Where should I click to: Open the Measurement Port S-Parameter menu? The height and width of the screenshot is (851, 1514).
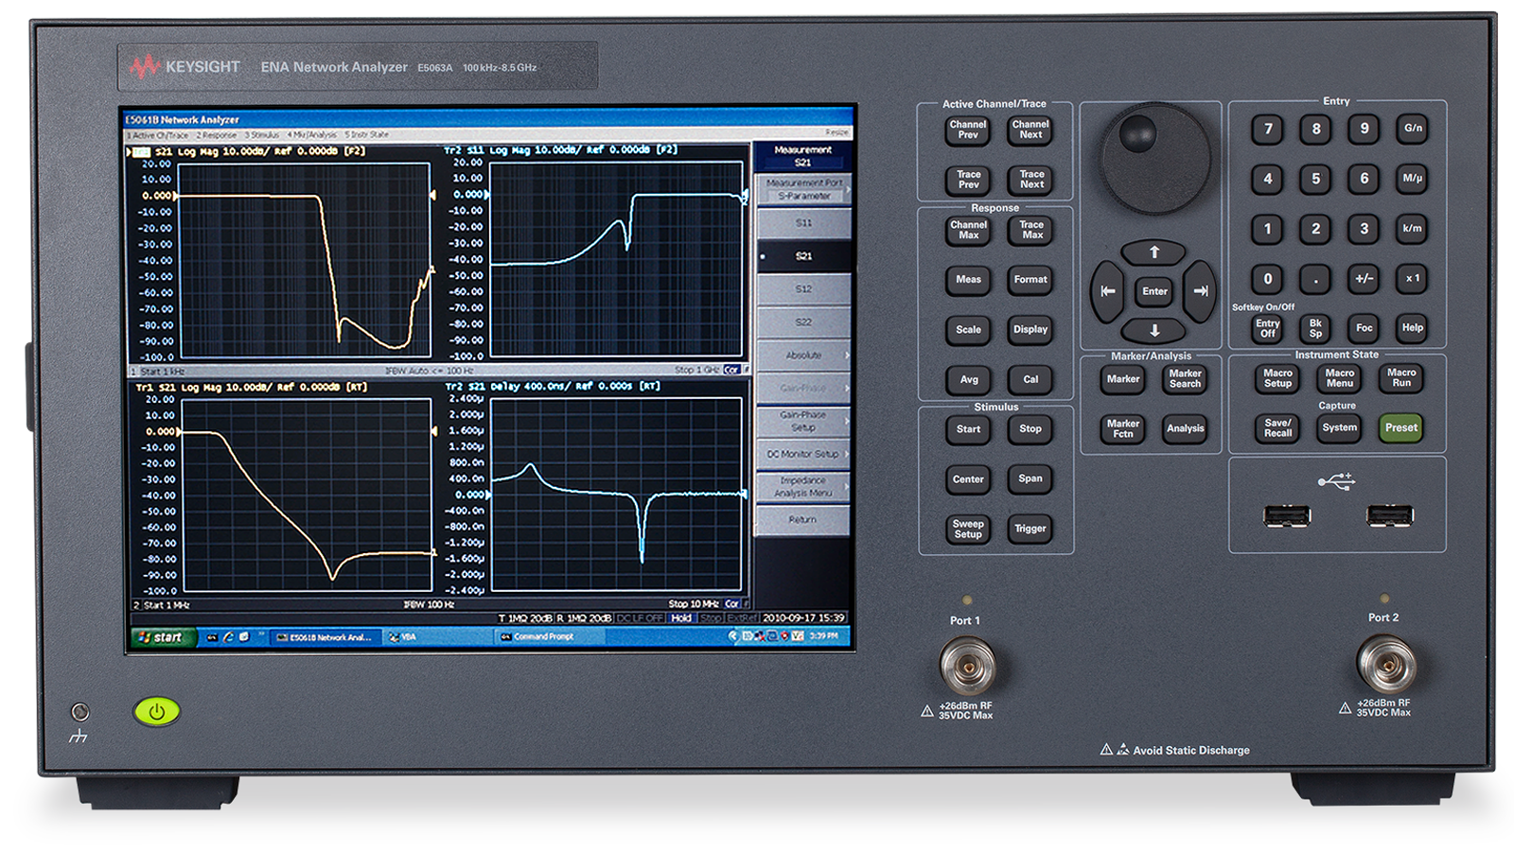(802, 190)
